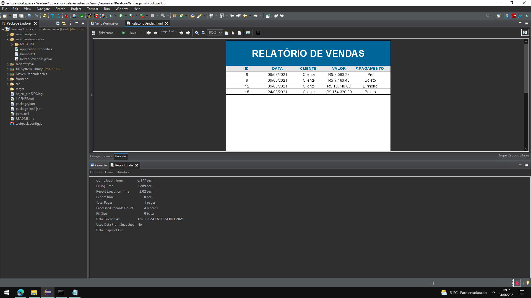Open File Explorer from the Windows taskbar
This screenshot has height=298, width=531.
34,292
